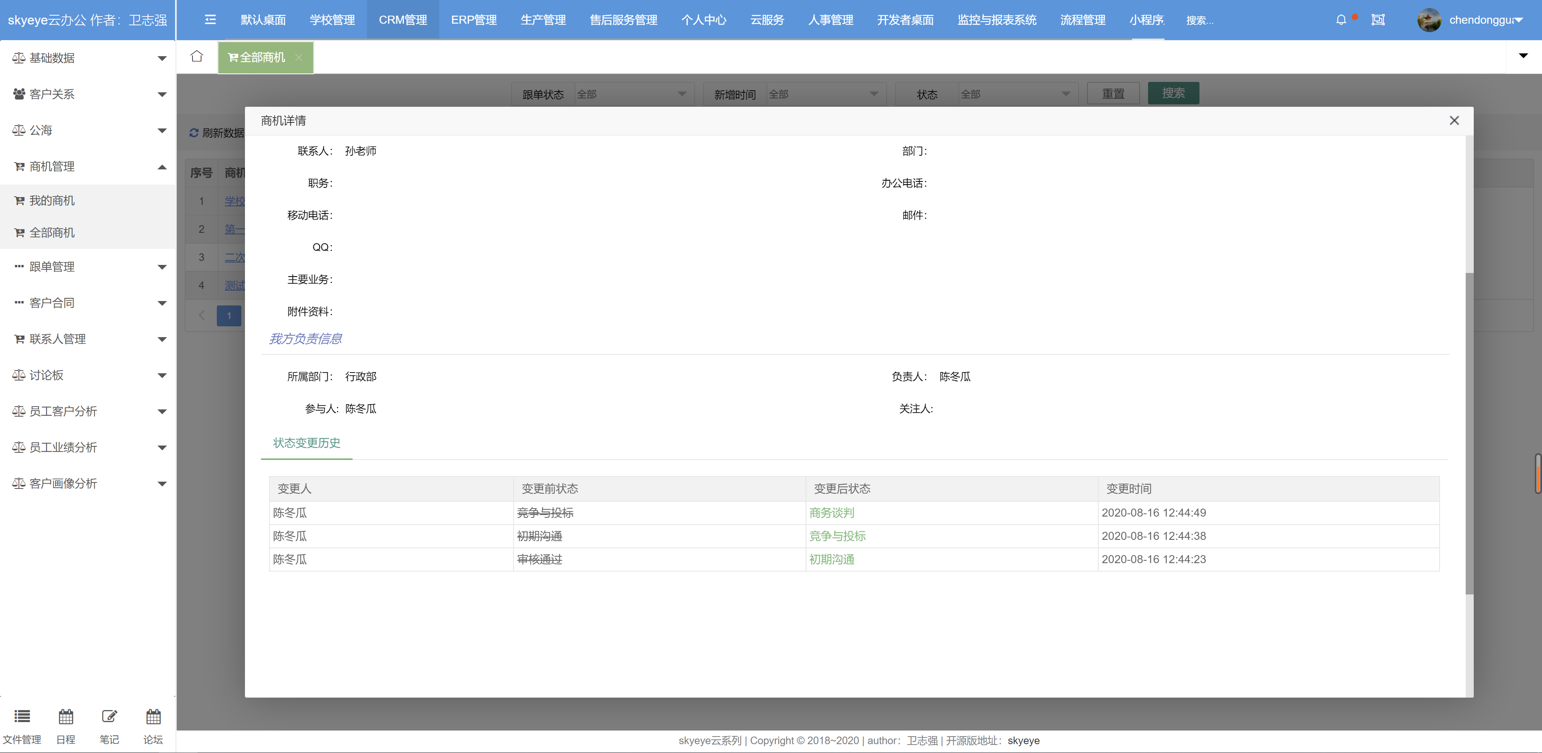
Task: Open 我的商机 in sidebar
Action: pos(52,201)
